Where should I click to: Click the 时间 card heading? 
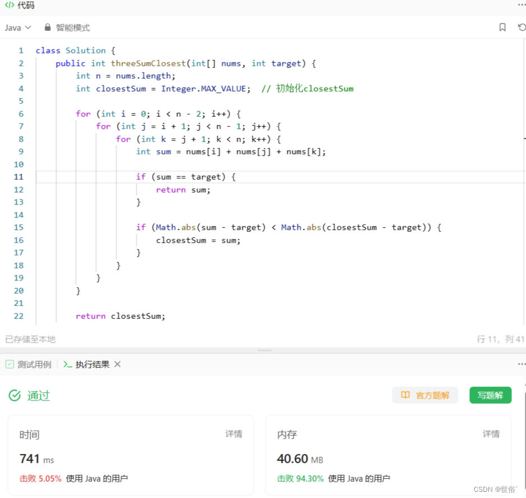pyautogui.click(x=30, y=435)
